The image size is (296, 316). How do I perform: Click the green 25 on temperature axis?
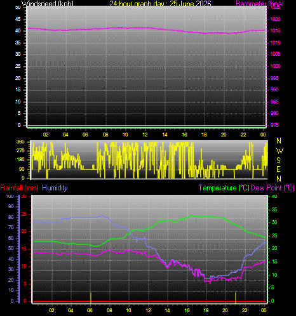pyautogui.click(x=274, y=235)
